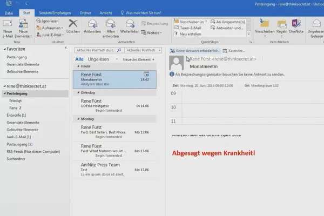Forward the message with Weiterleiten
The image size is (324, 216).
click(x=130, y=26)
